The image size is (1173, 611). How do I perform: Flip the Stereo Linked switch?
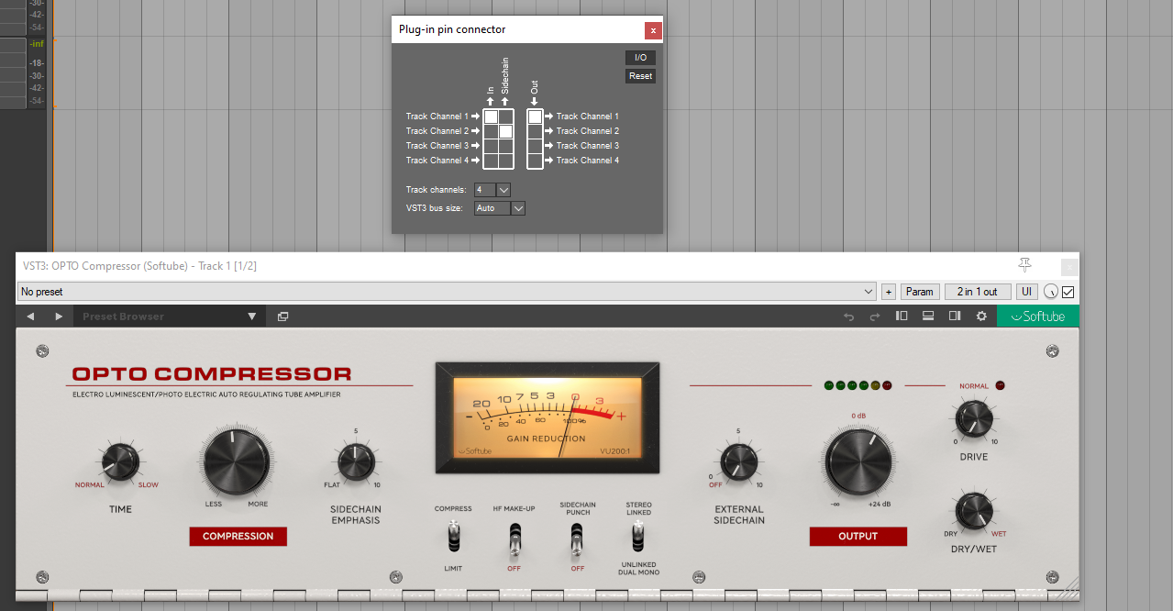point(638,535)
